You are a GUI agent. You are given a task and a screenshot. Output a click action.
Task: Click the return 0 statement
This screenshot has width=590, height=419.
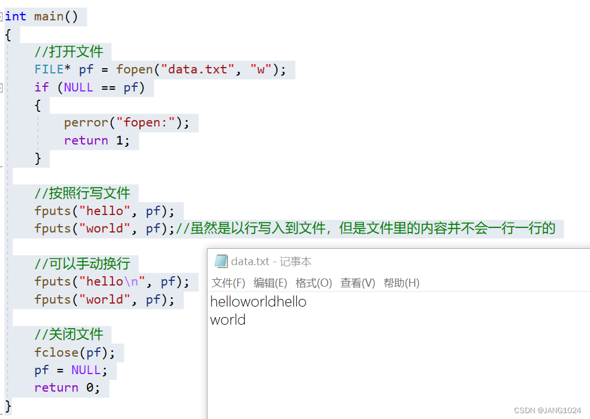(66, 387)
